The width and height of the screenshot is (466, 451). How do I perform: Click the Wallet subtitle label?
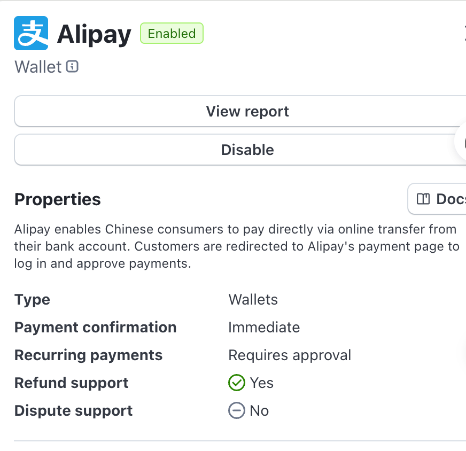[38, 67]
